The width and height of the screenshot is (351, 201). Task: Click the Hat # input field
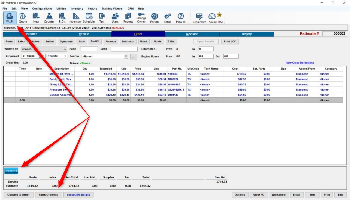89,49
